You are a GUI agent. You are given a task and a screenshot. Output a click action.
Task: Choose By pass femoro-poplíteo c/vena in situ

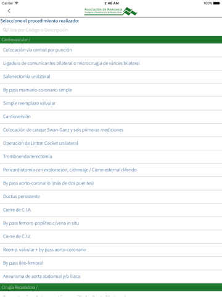point(111,223)
